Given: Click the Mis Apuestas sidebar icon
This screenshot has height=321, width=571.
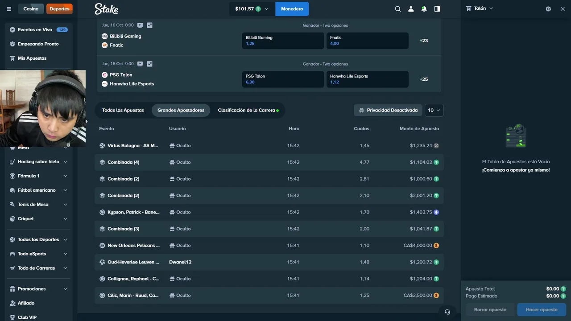Looking at the screenshot, I should (12, 58).
